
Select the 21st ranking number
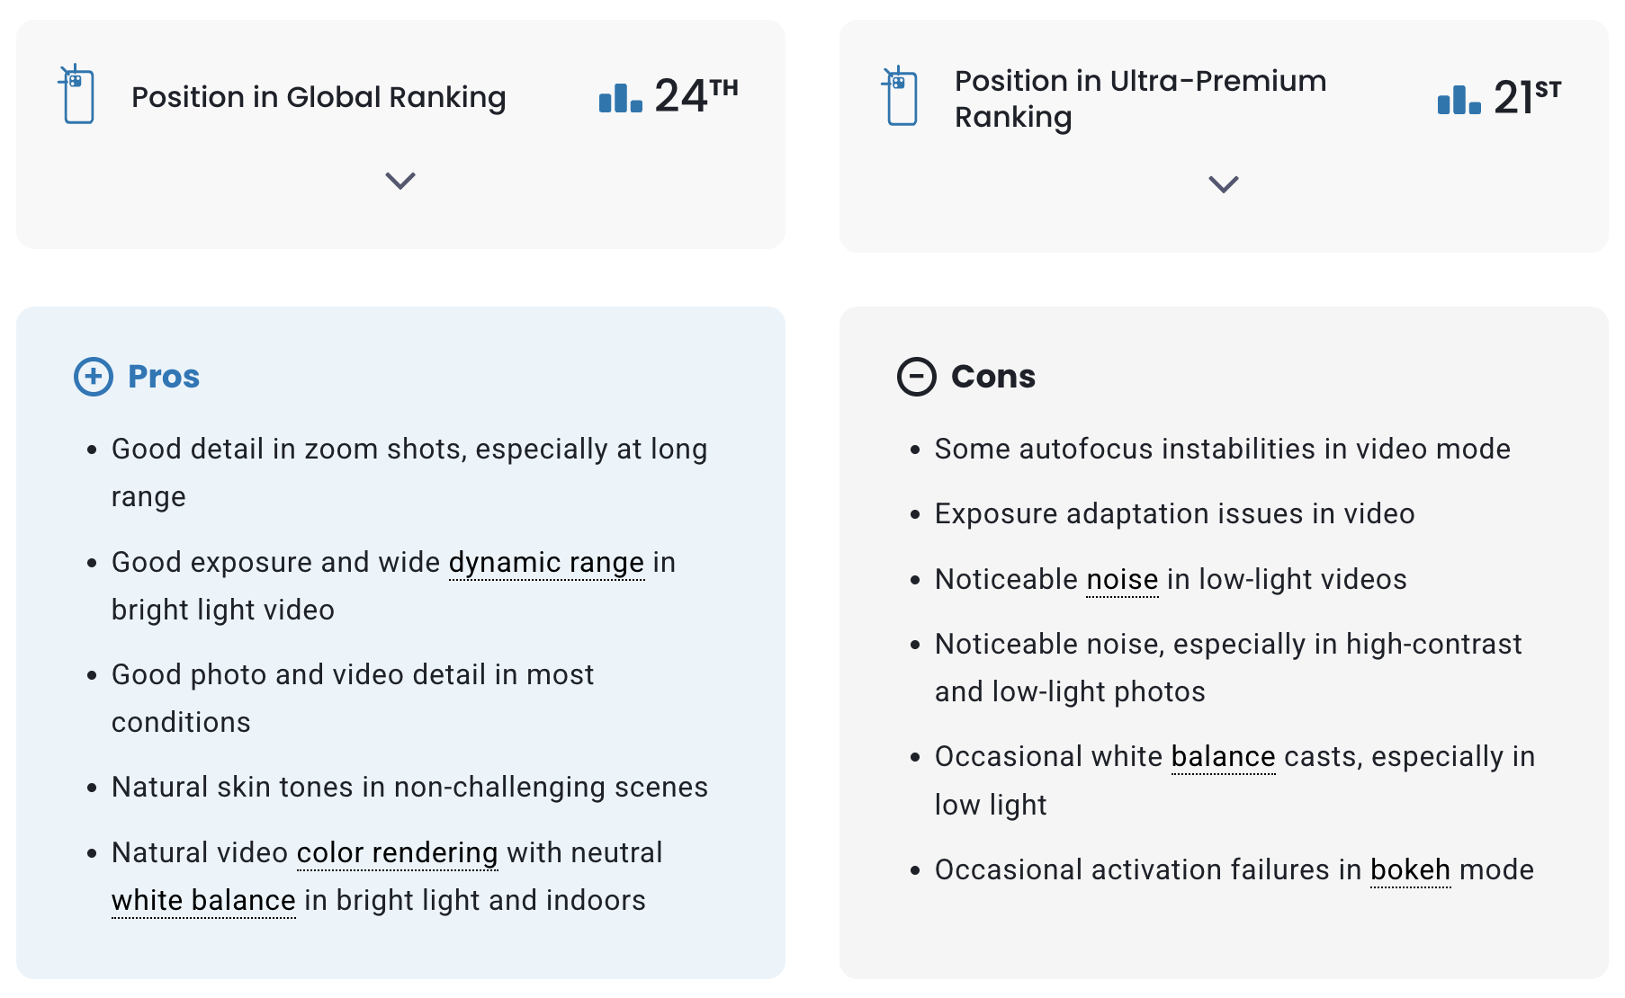[1527, 97]
